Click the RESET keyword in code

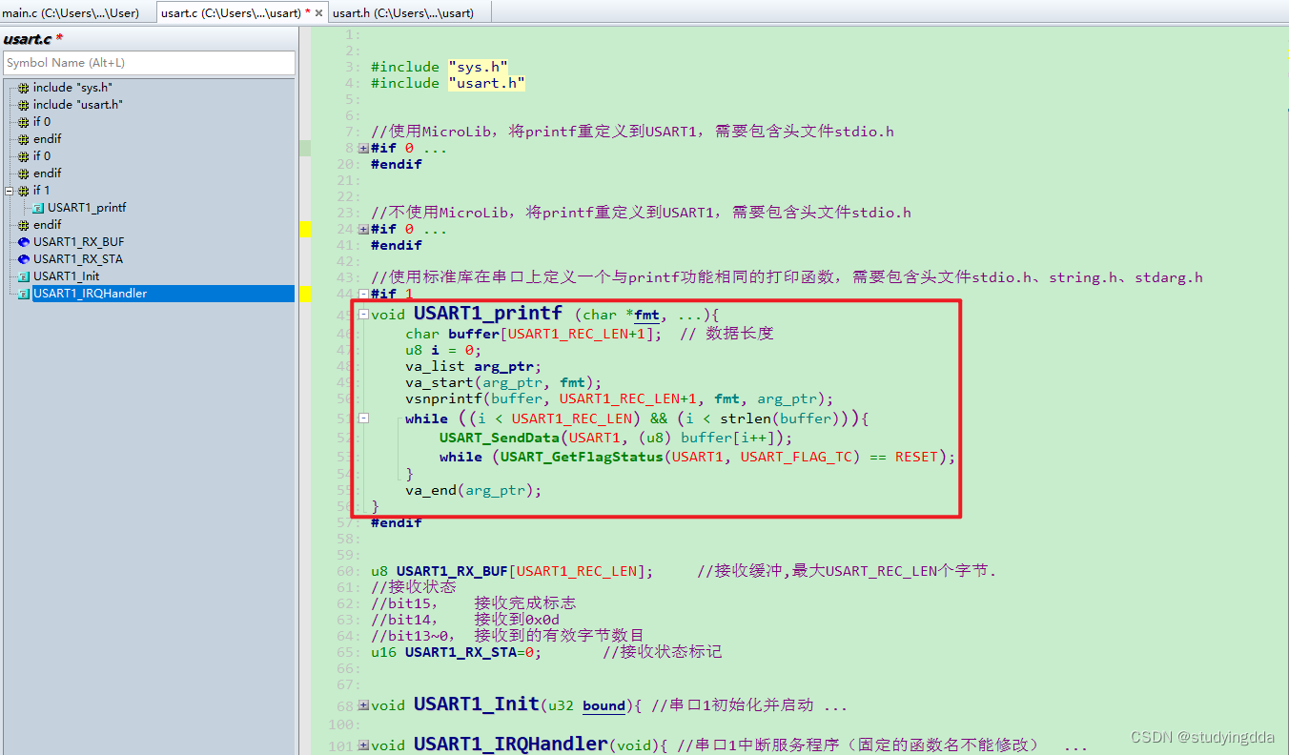pos(916,457)
